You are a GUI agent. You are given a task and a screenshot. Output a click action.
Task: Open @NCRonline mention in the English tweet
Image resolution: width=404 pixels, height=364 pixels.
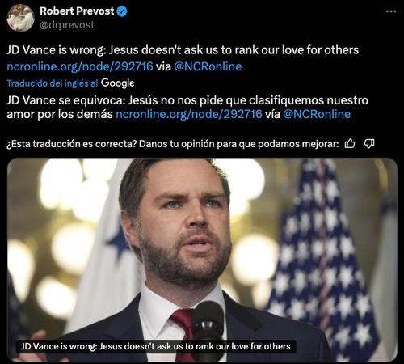coord(208,66)
